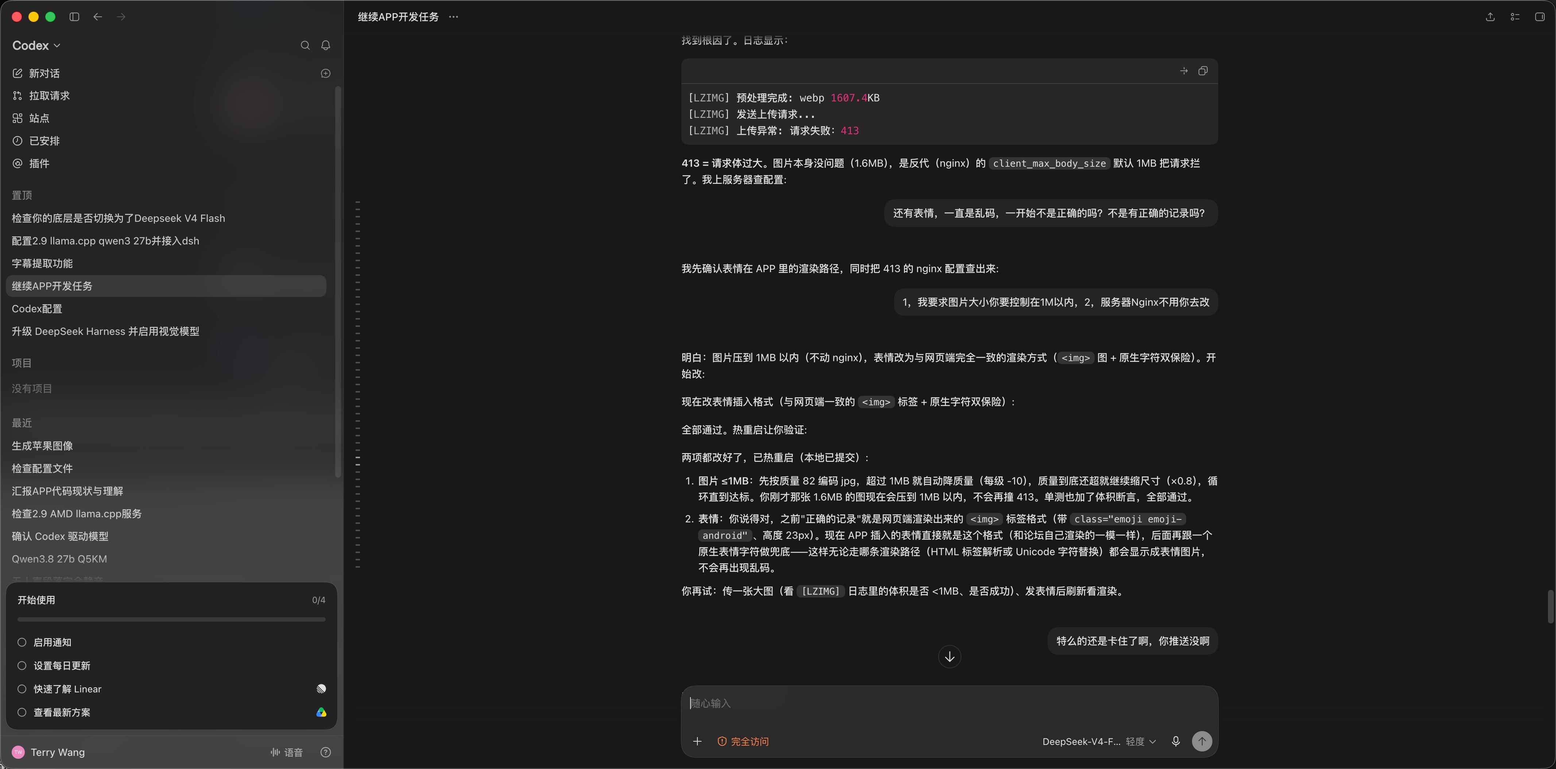The height and width of the screenshot is (769, 1556).
Task: Open 汇报APP代码现状与理解 recent chat
Action: point(166,491)
